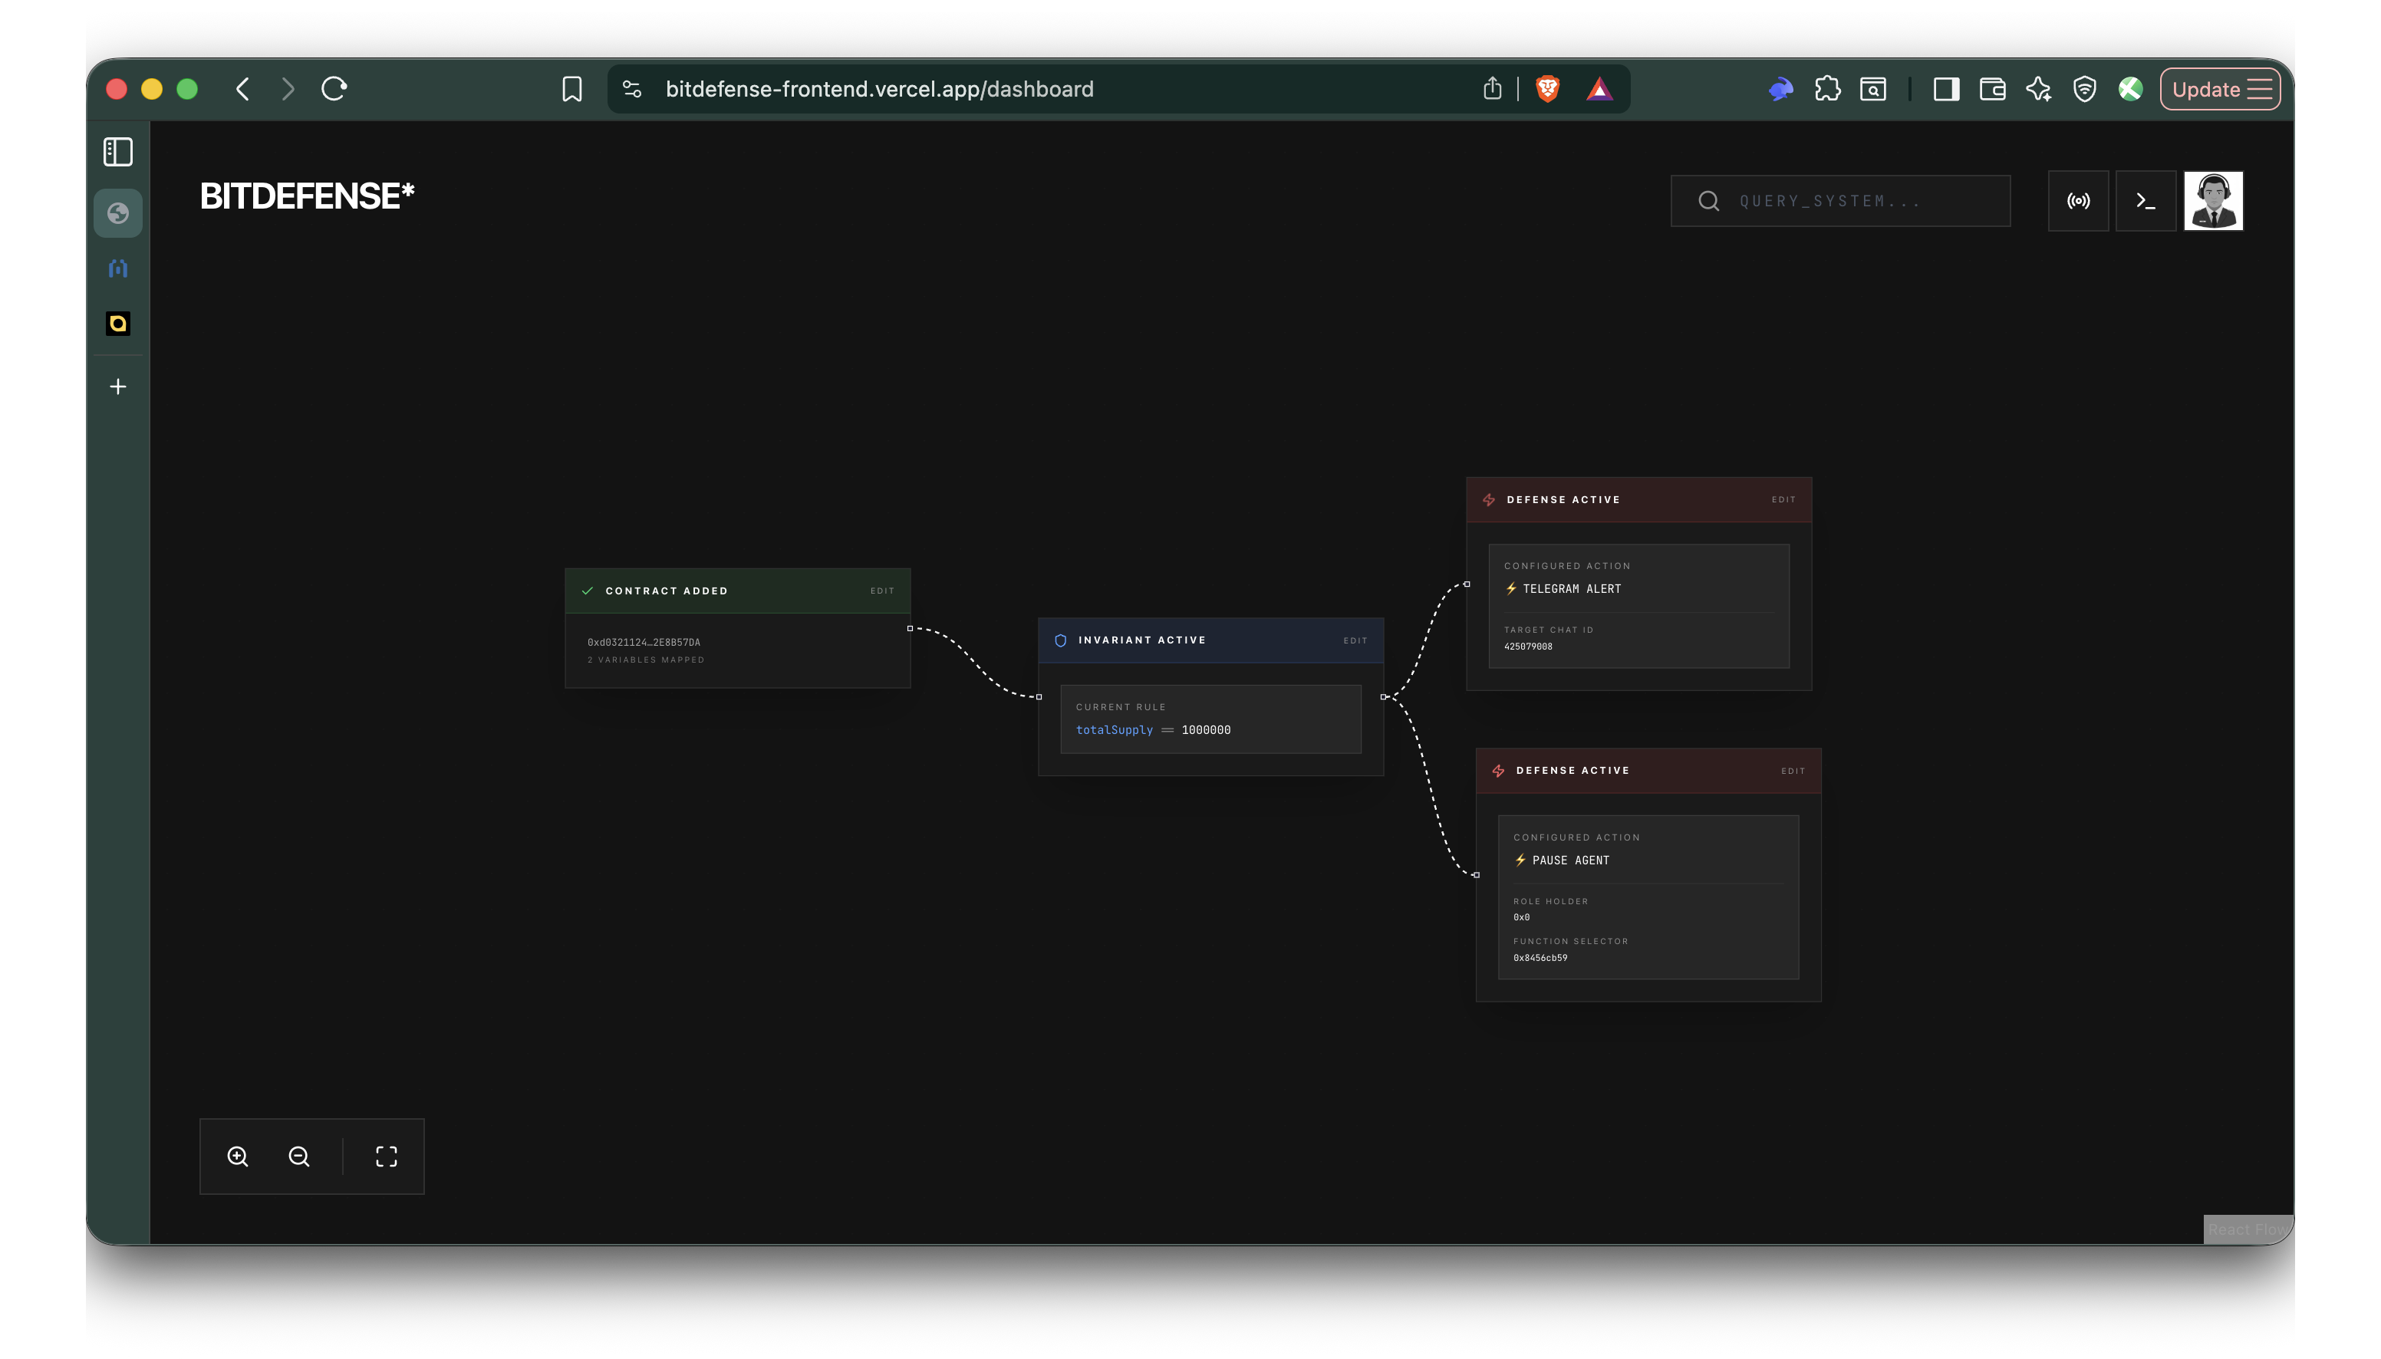Edit the Pause Agent defense node

[x=1792, y=771]
